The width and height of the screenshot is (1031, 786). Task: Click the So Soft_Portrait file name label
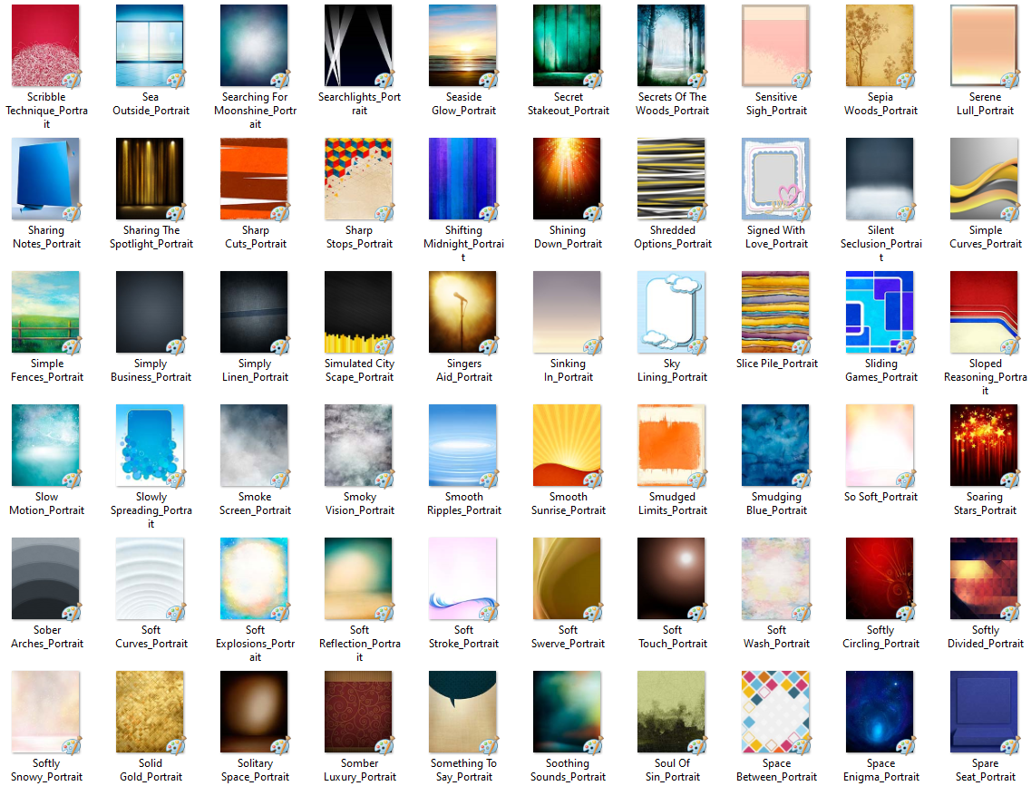[x=880, y=497]
